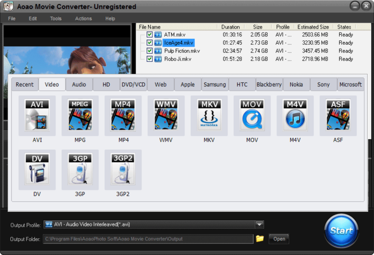This screenshot has height=255, width=374.
Task: Open the Edit menu
Action: pyautogui.click(x=33, y=18)
